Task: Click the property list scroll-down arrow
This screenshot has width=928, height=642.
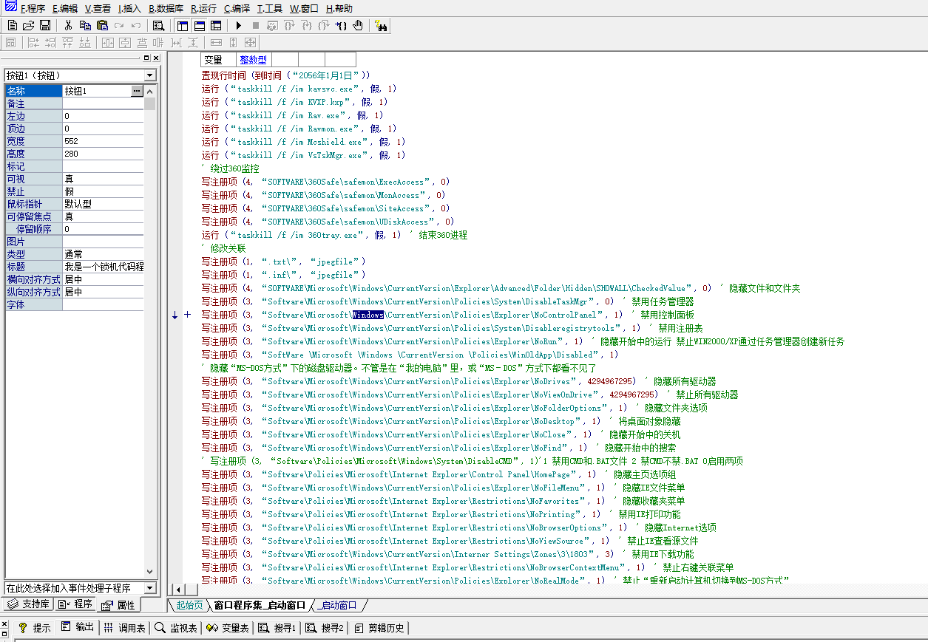Action: (150, 572)
